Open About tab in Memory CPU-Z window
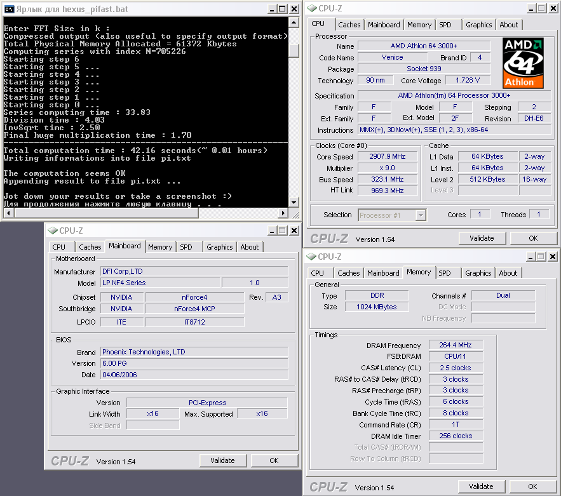The height and width of the screenshot is (496, 561). [x=508, y=273]
